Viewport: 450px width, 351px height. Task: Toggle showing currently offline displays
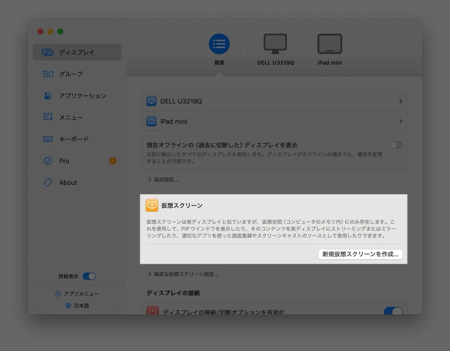[396, 145]
